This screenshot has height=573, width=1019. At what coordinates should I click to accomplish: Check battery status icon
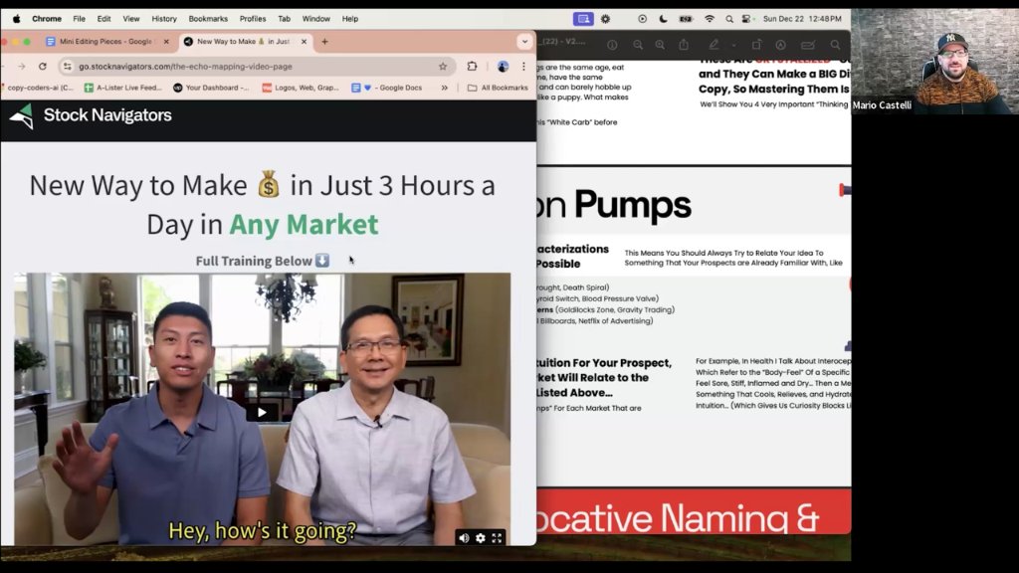click(686, 19)
